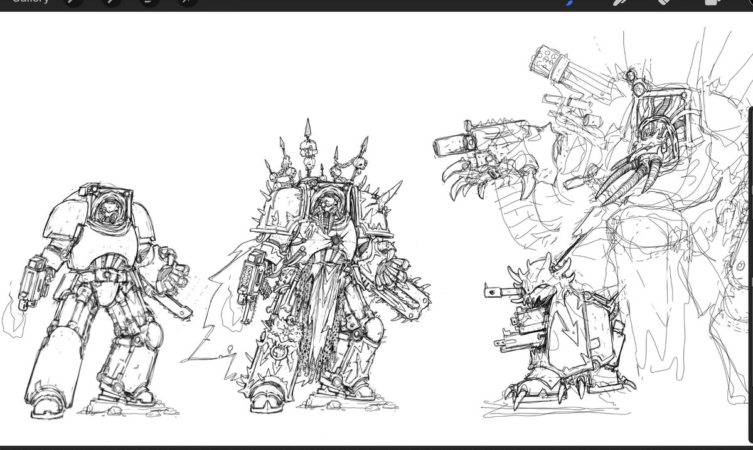The height and width of the screenshot is (450, 753).
Task: Open the Actions wrench menu
Action: tap(75, 2)
